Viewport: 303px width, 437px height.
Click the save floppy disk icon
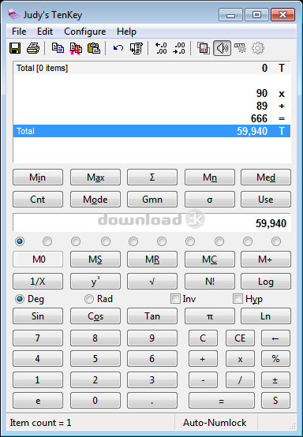15,48
